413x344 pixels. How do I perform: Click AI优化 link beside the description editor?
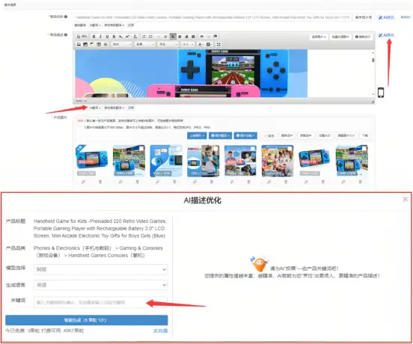click(x=386, y=35)
